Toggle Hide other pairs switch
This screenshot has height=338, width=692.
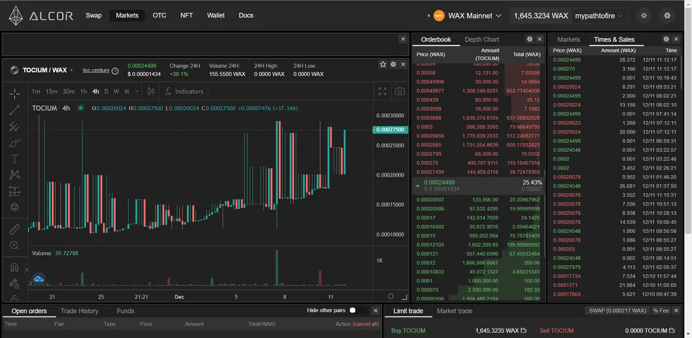[355, 310]
